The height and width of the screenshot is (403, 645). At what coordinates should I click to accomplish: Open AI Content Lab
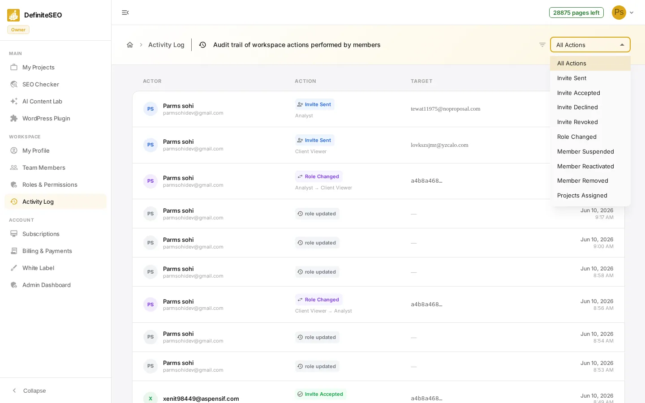pos(56,101)
